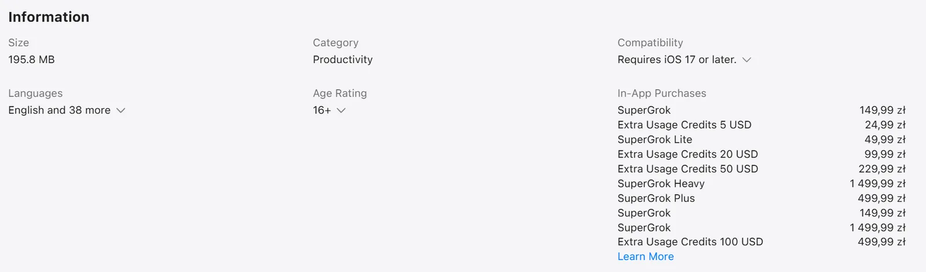This screenshot has width=926, height=272.
Task: Click the In-App Purchases label
Action: click(662, 93)
